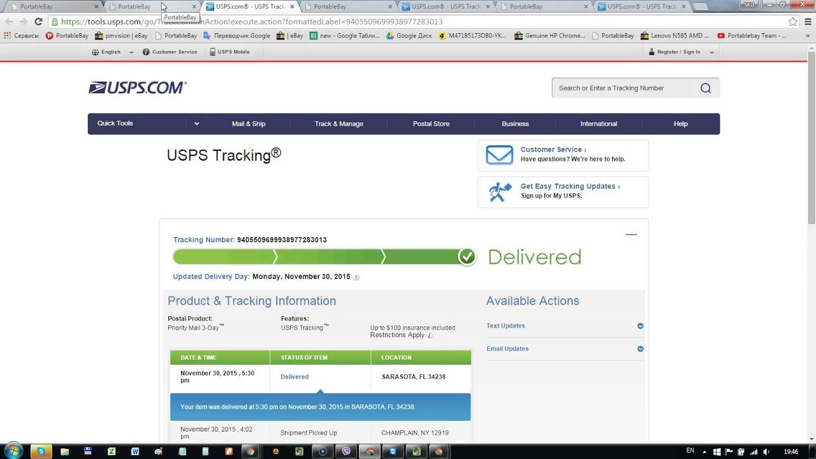816x459 pixels.
Task: Click the USPS.COM logo
Action: point(138,88)
